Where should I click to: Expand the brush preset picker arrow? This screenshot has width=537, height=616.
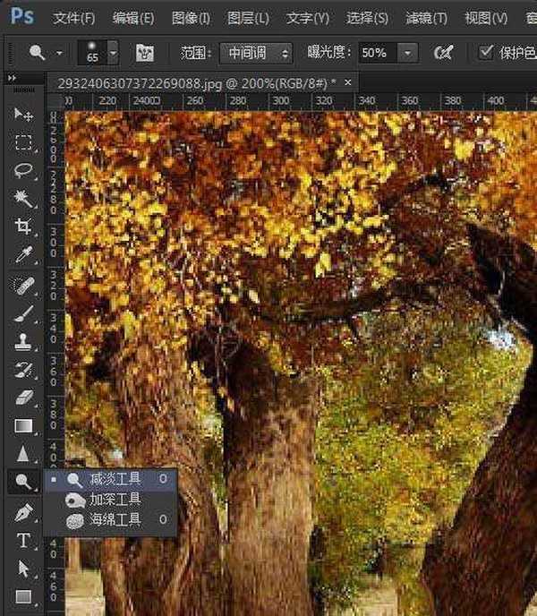(113, 53)
